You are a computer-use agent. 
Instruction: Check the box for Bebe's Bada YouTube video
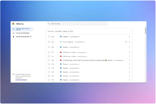[49, 60]
